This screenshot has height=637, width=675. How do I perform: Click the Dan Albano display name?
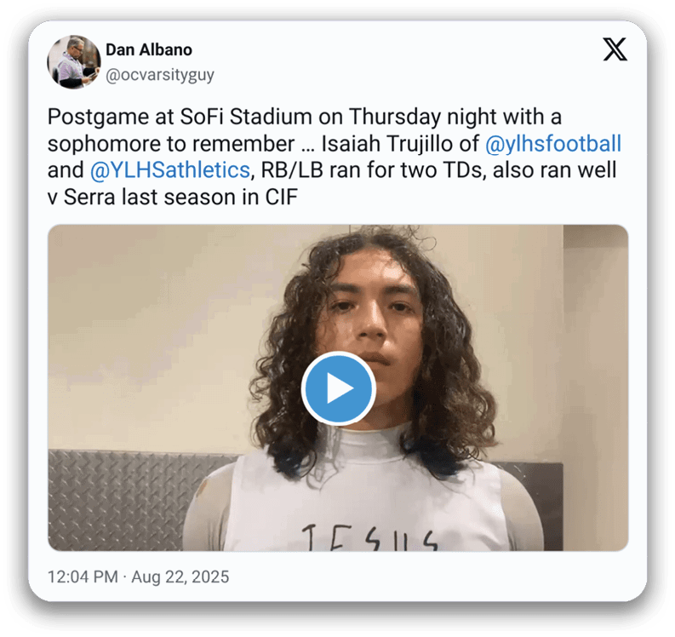[149, 50]
